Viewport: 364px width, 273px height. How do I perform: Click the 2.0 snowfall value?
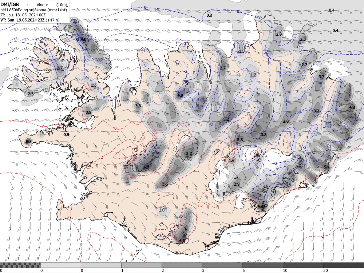click(279, 34)
